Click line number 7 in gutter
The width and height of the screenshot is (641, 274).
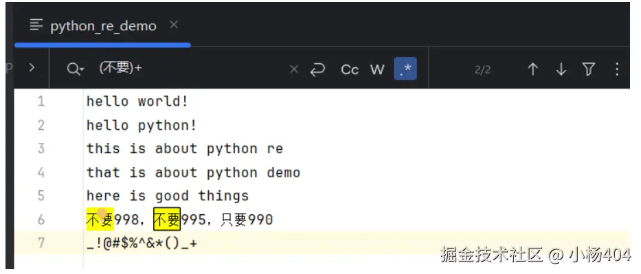(x=41, y=243)
